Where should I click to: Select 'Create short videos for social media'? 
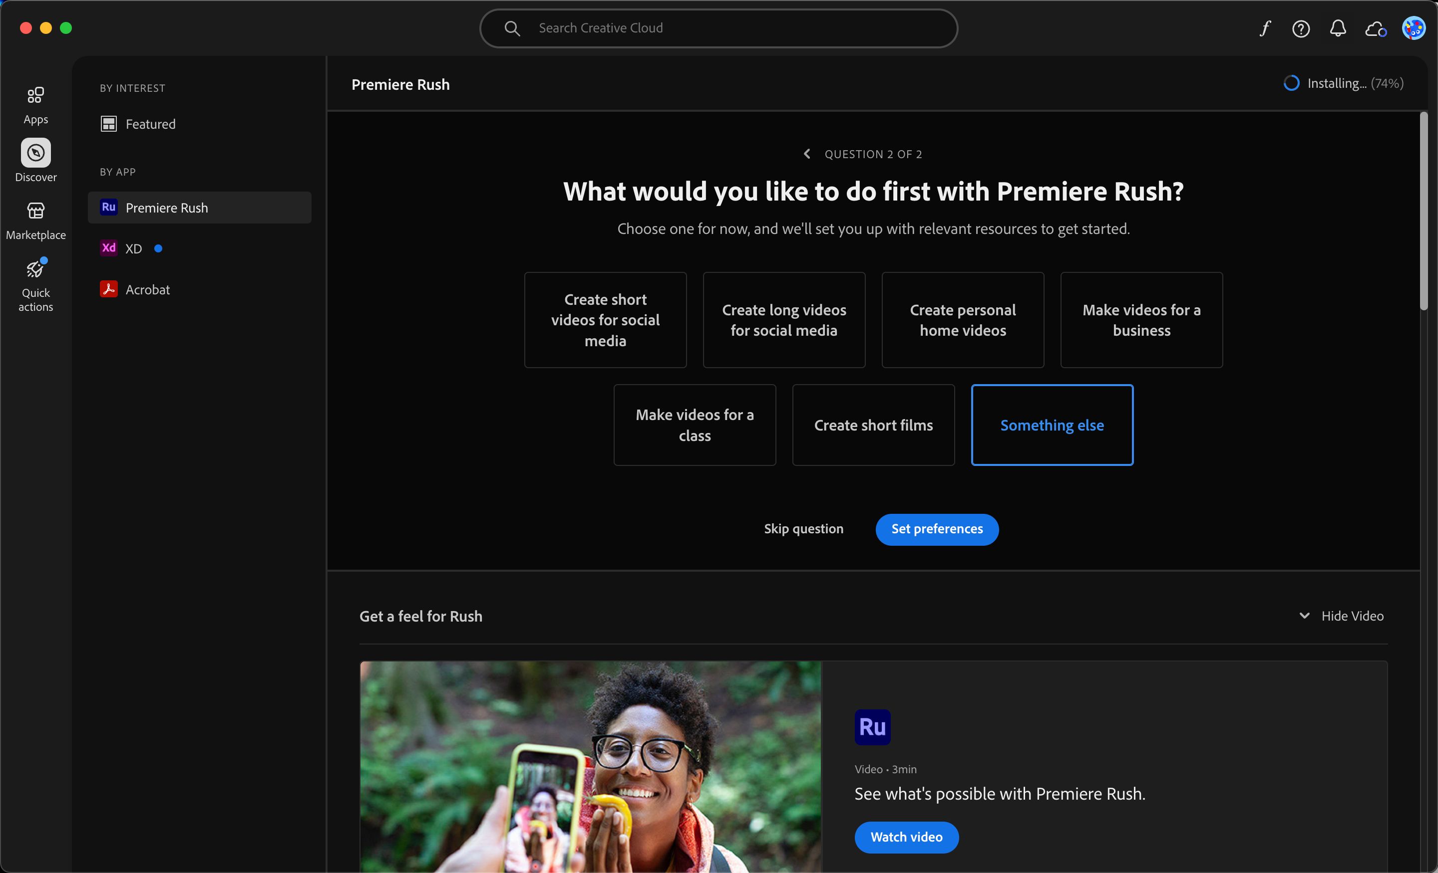click(605, 320)
